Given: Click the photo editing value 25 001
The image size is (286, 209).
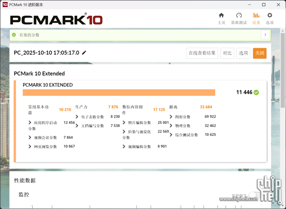Looking at the screenshot, I should point(163,123).
